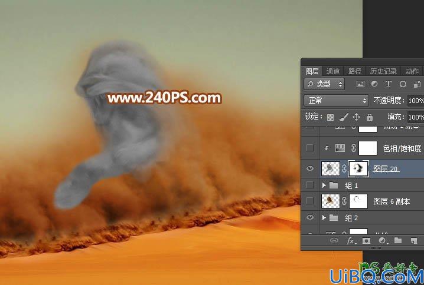Viewport: 424px width, 285px height.
Task: Switch to the 图层 tab
Action: pyautogui.click(x=312, y=71)
